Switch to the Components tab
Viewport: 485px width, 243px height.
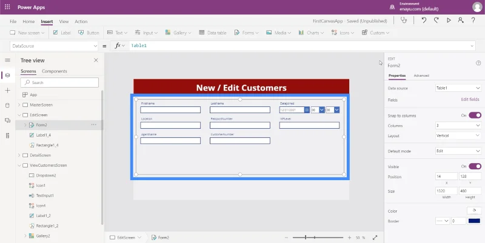(x=55, y=71)
